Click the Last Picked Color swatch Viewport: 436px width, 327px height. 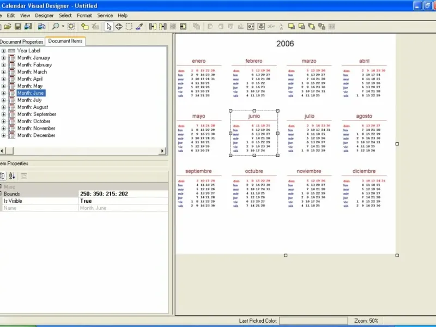[x=313, y=320]
